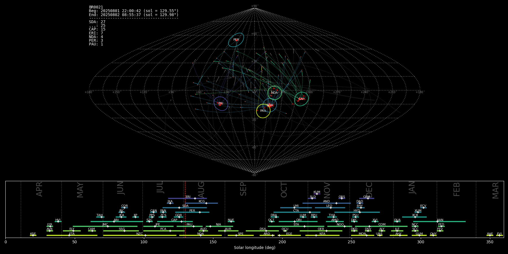Click the BR0021 station title text
Viewport: 508px width, 254px height.
(x=96, y=7)
